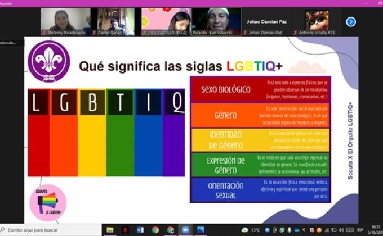
Task: Open the taskbar clock and date
Action: click(x=375, y=230)
